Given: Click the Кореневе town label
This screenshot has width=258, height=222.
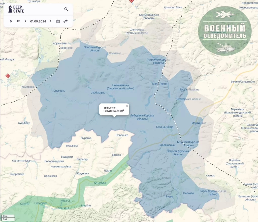Looking at the screenshot, I should 60,43.
